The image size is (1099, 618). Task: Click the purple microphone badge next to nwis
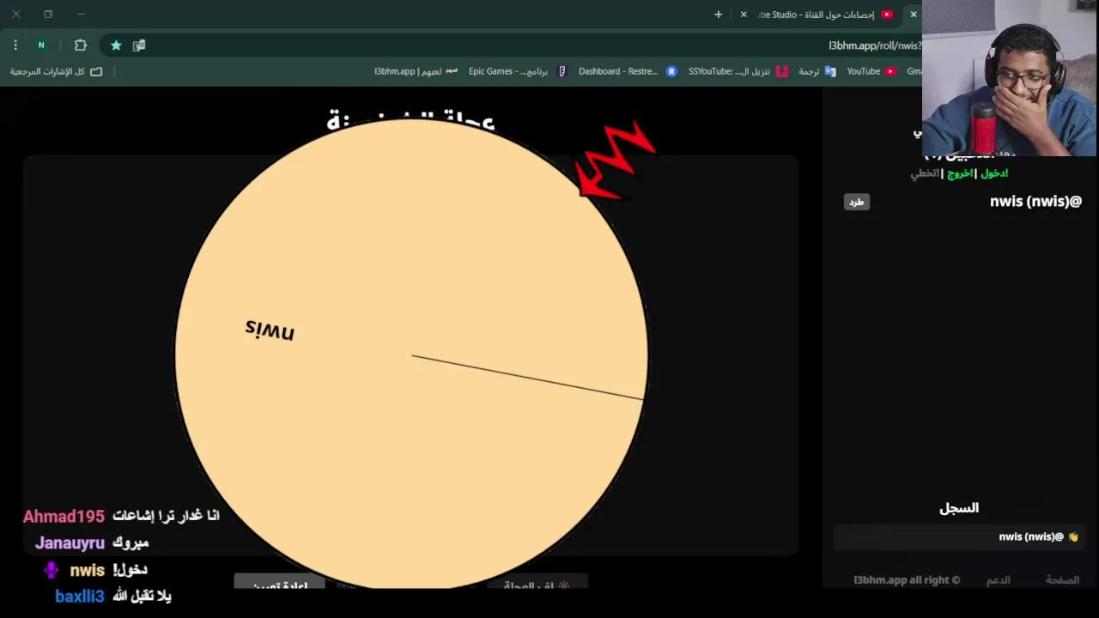tap(52, 570)
